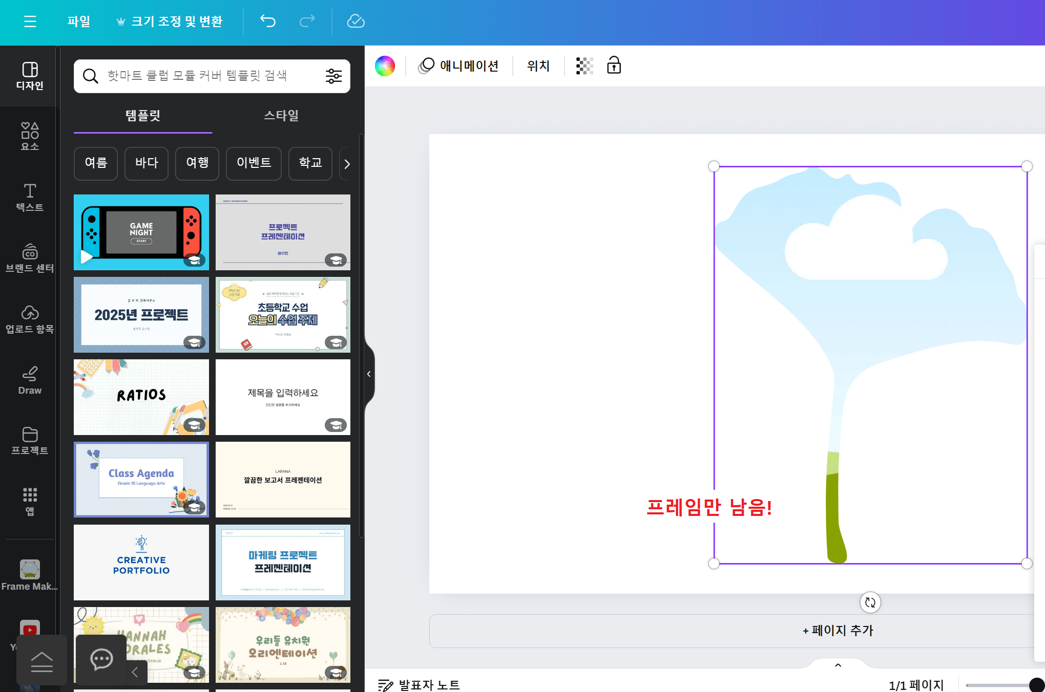Toggle the lock on the selected element

click(x=613, y=66)
